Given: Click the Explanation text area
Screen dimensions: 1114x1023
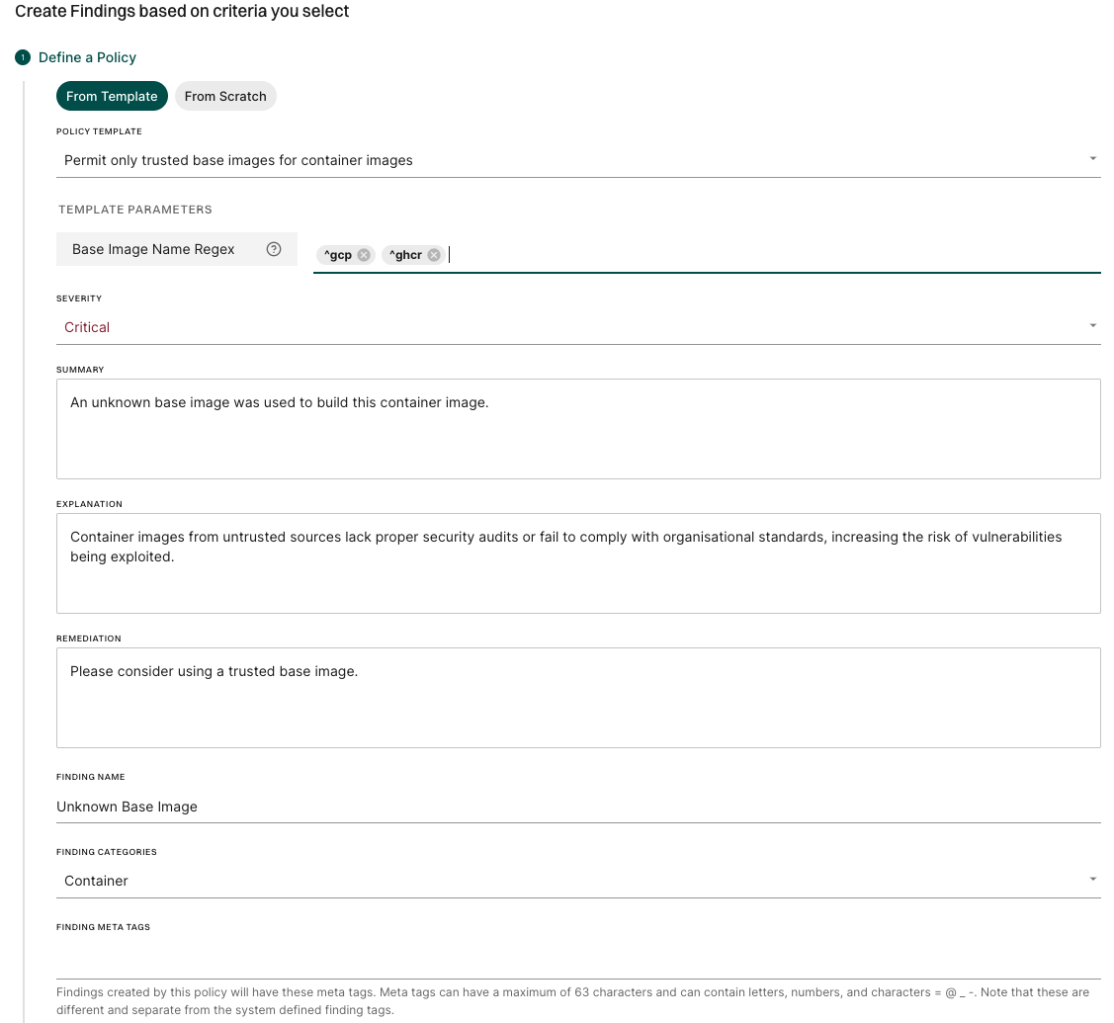Looking at the screenshot, I should pyautogui.click(x=578, y=562).
